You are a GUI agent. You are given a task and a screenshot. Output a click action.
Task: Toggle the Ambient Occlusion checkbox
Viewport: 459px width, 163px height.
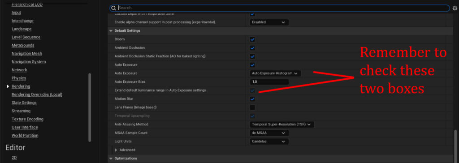252,48
